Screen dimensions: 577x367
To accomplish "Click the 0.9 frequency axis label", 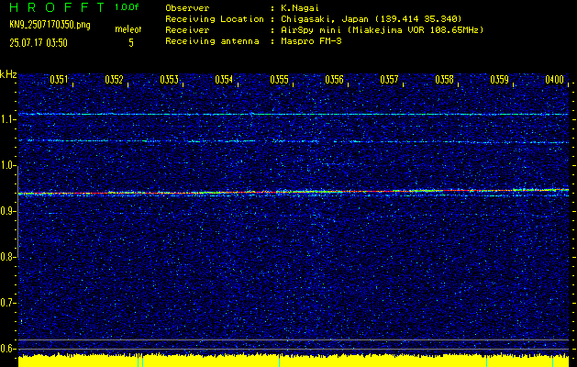I will 6,211.
